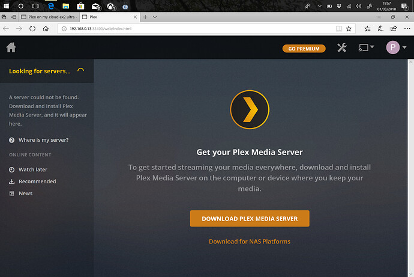Open the Microsoft Store taskbar icon
This screenshot has height=277, width=414.
pos(80,6)
